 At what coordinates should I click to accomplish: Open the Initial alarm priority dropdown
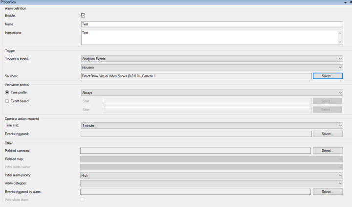212,175
